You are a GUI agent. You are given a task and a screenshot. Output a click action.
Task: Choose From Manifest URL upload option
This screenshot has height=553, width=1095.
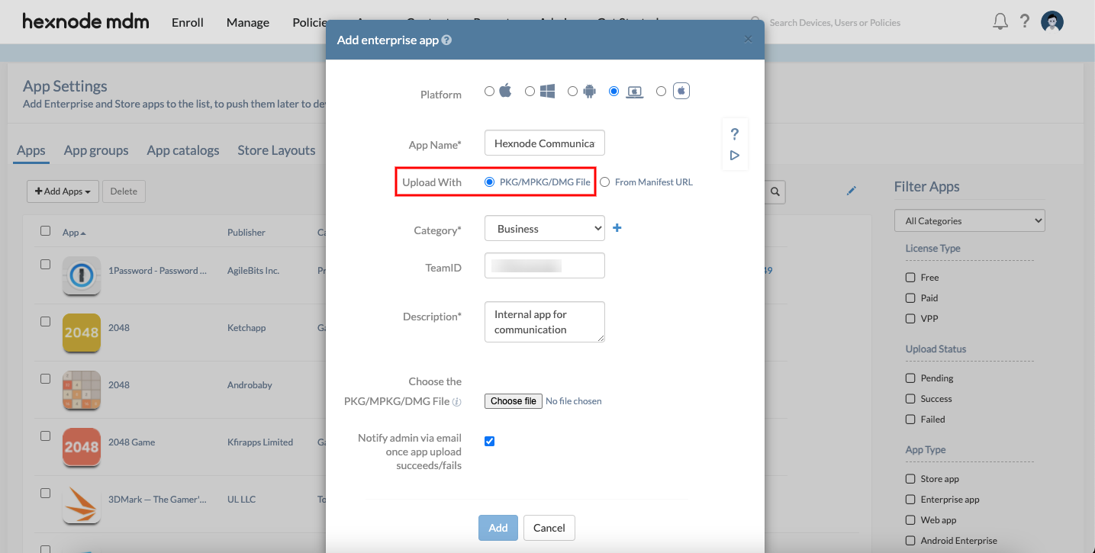pos(605,182)
